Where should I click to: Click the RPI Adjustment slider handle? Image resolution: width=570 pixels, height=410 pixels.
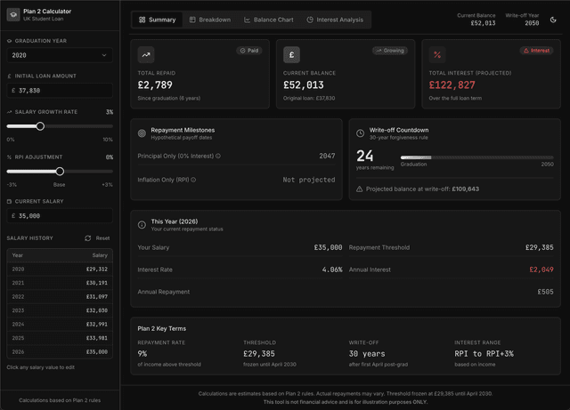(x=60, y=172)
